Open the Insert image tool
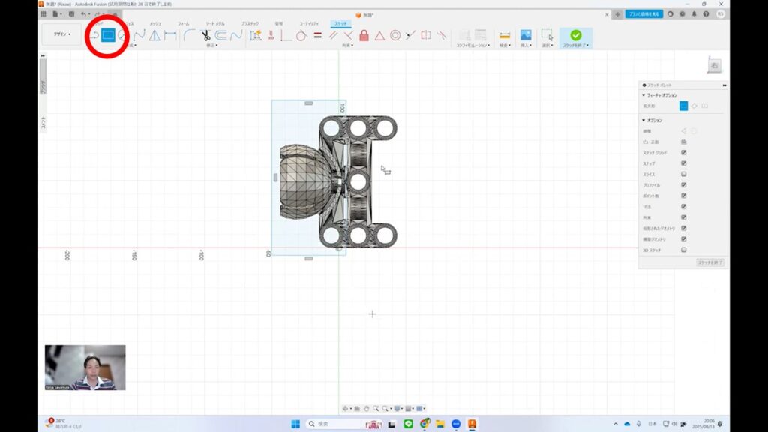768x432 pixels. pyautogui.click(x=526, y=35)
